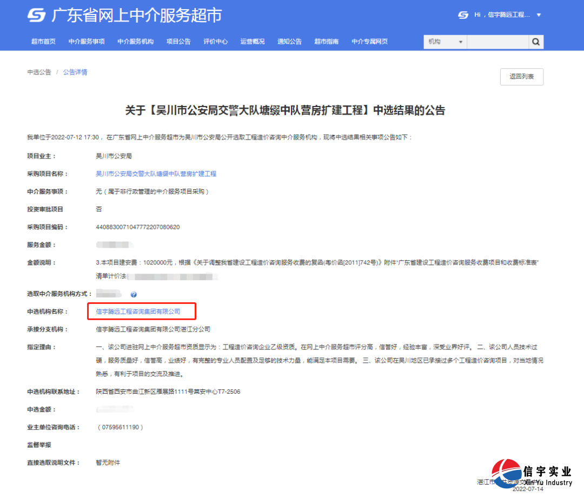Open the 通知公告 menu item

289,42
